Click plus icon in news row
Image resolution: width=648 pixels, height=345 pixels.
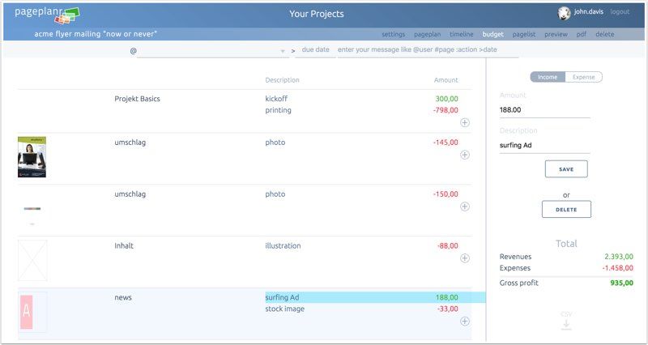464,322
